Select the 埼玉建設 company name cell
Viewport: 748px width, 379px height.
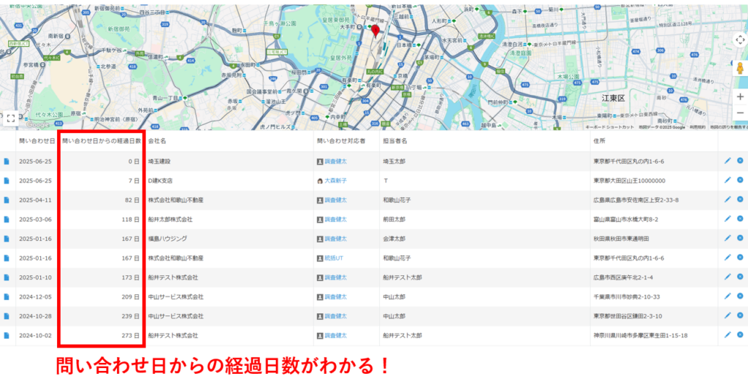click(159, 161)
